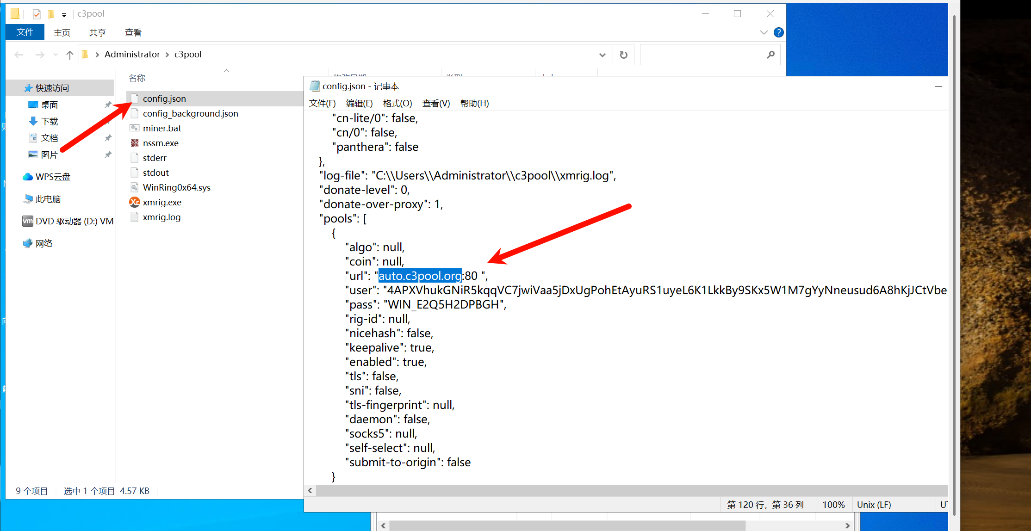Click the refresh button in address bar

[x=623, y=55]
